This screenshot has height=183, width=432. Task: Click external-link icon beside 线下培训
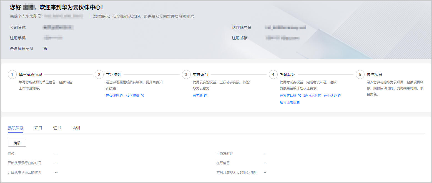point(142,96)
